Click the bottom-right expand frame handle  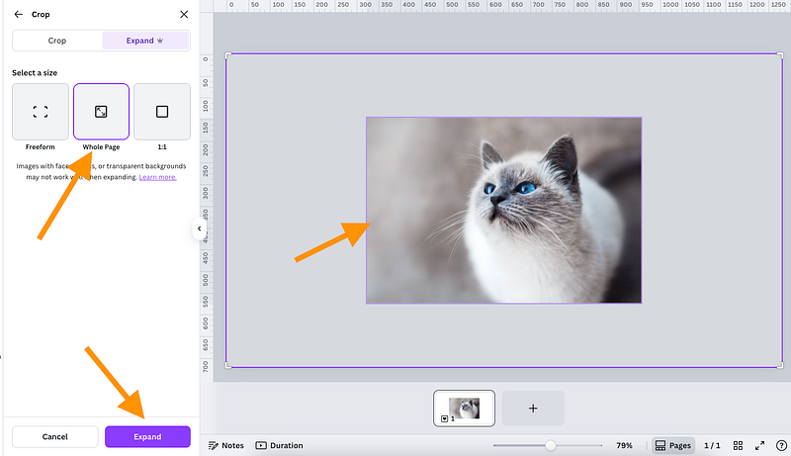coord(780,365)
